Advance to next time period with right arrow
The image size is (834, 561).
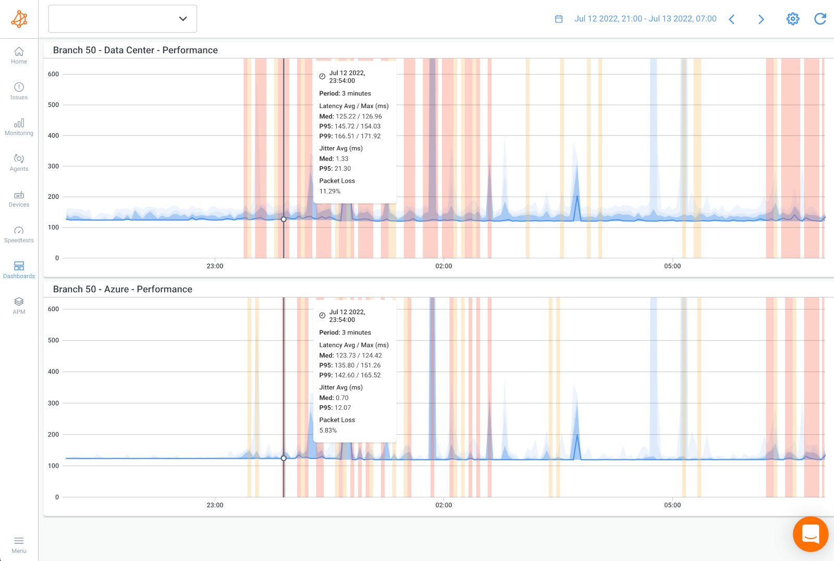pos(761,19)
